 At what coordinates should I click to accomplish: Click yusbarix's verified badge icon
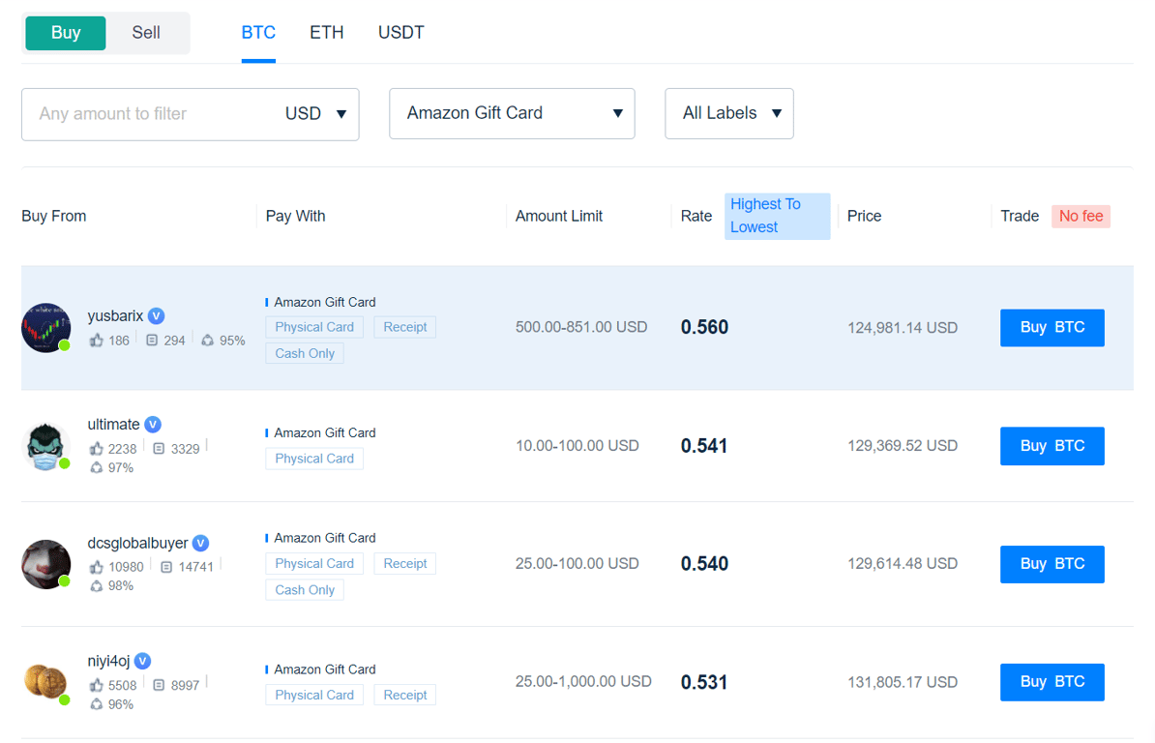coord(157,315)
